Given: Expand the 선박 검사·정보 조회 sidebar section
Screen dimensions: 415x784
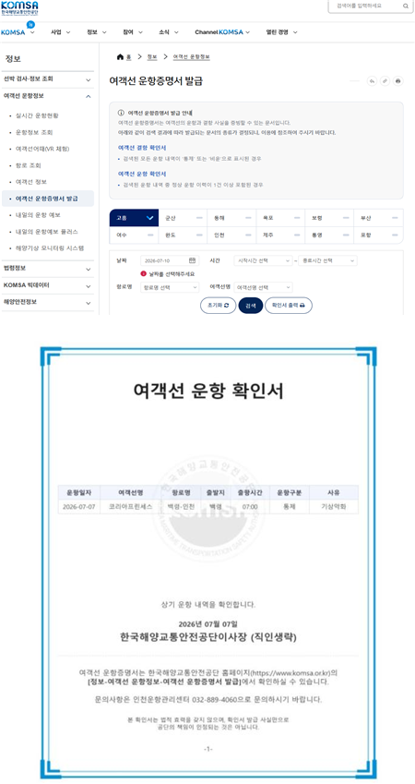Looking at the screenshot, I should (x=47, y=79).
